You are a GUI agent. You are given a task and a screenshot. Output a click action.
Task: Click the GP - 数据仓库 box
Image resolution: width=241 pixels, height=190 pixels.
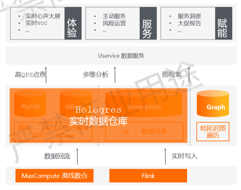pos(144,131)
